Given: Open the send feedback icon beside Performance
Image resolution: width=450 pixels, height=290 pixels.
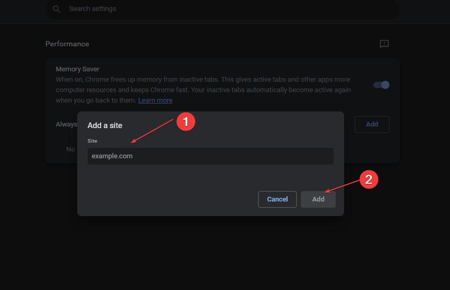Looking at the screenshot, I should pos(384,44).
